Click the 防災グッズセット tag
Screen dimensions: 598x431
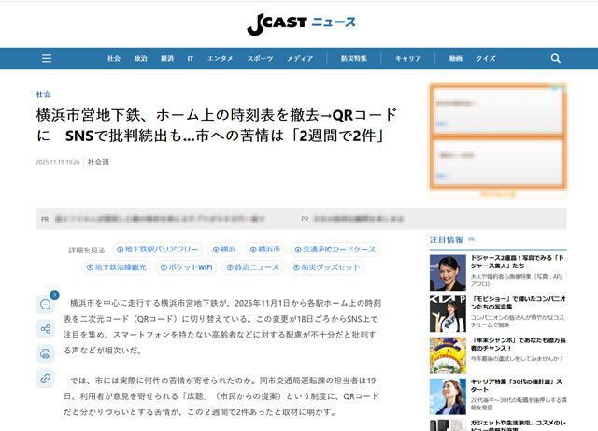(x=326, y=267)
